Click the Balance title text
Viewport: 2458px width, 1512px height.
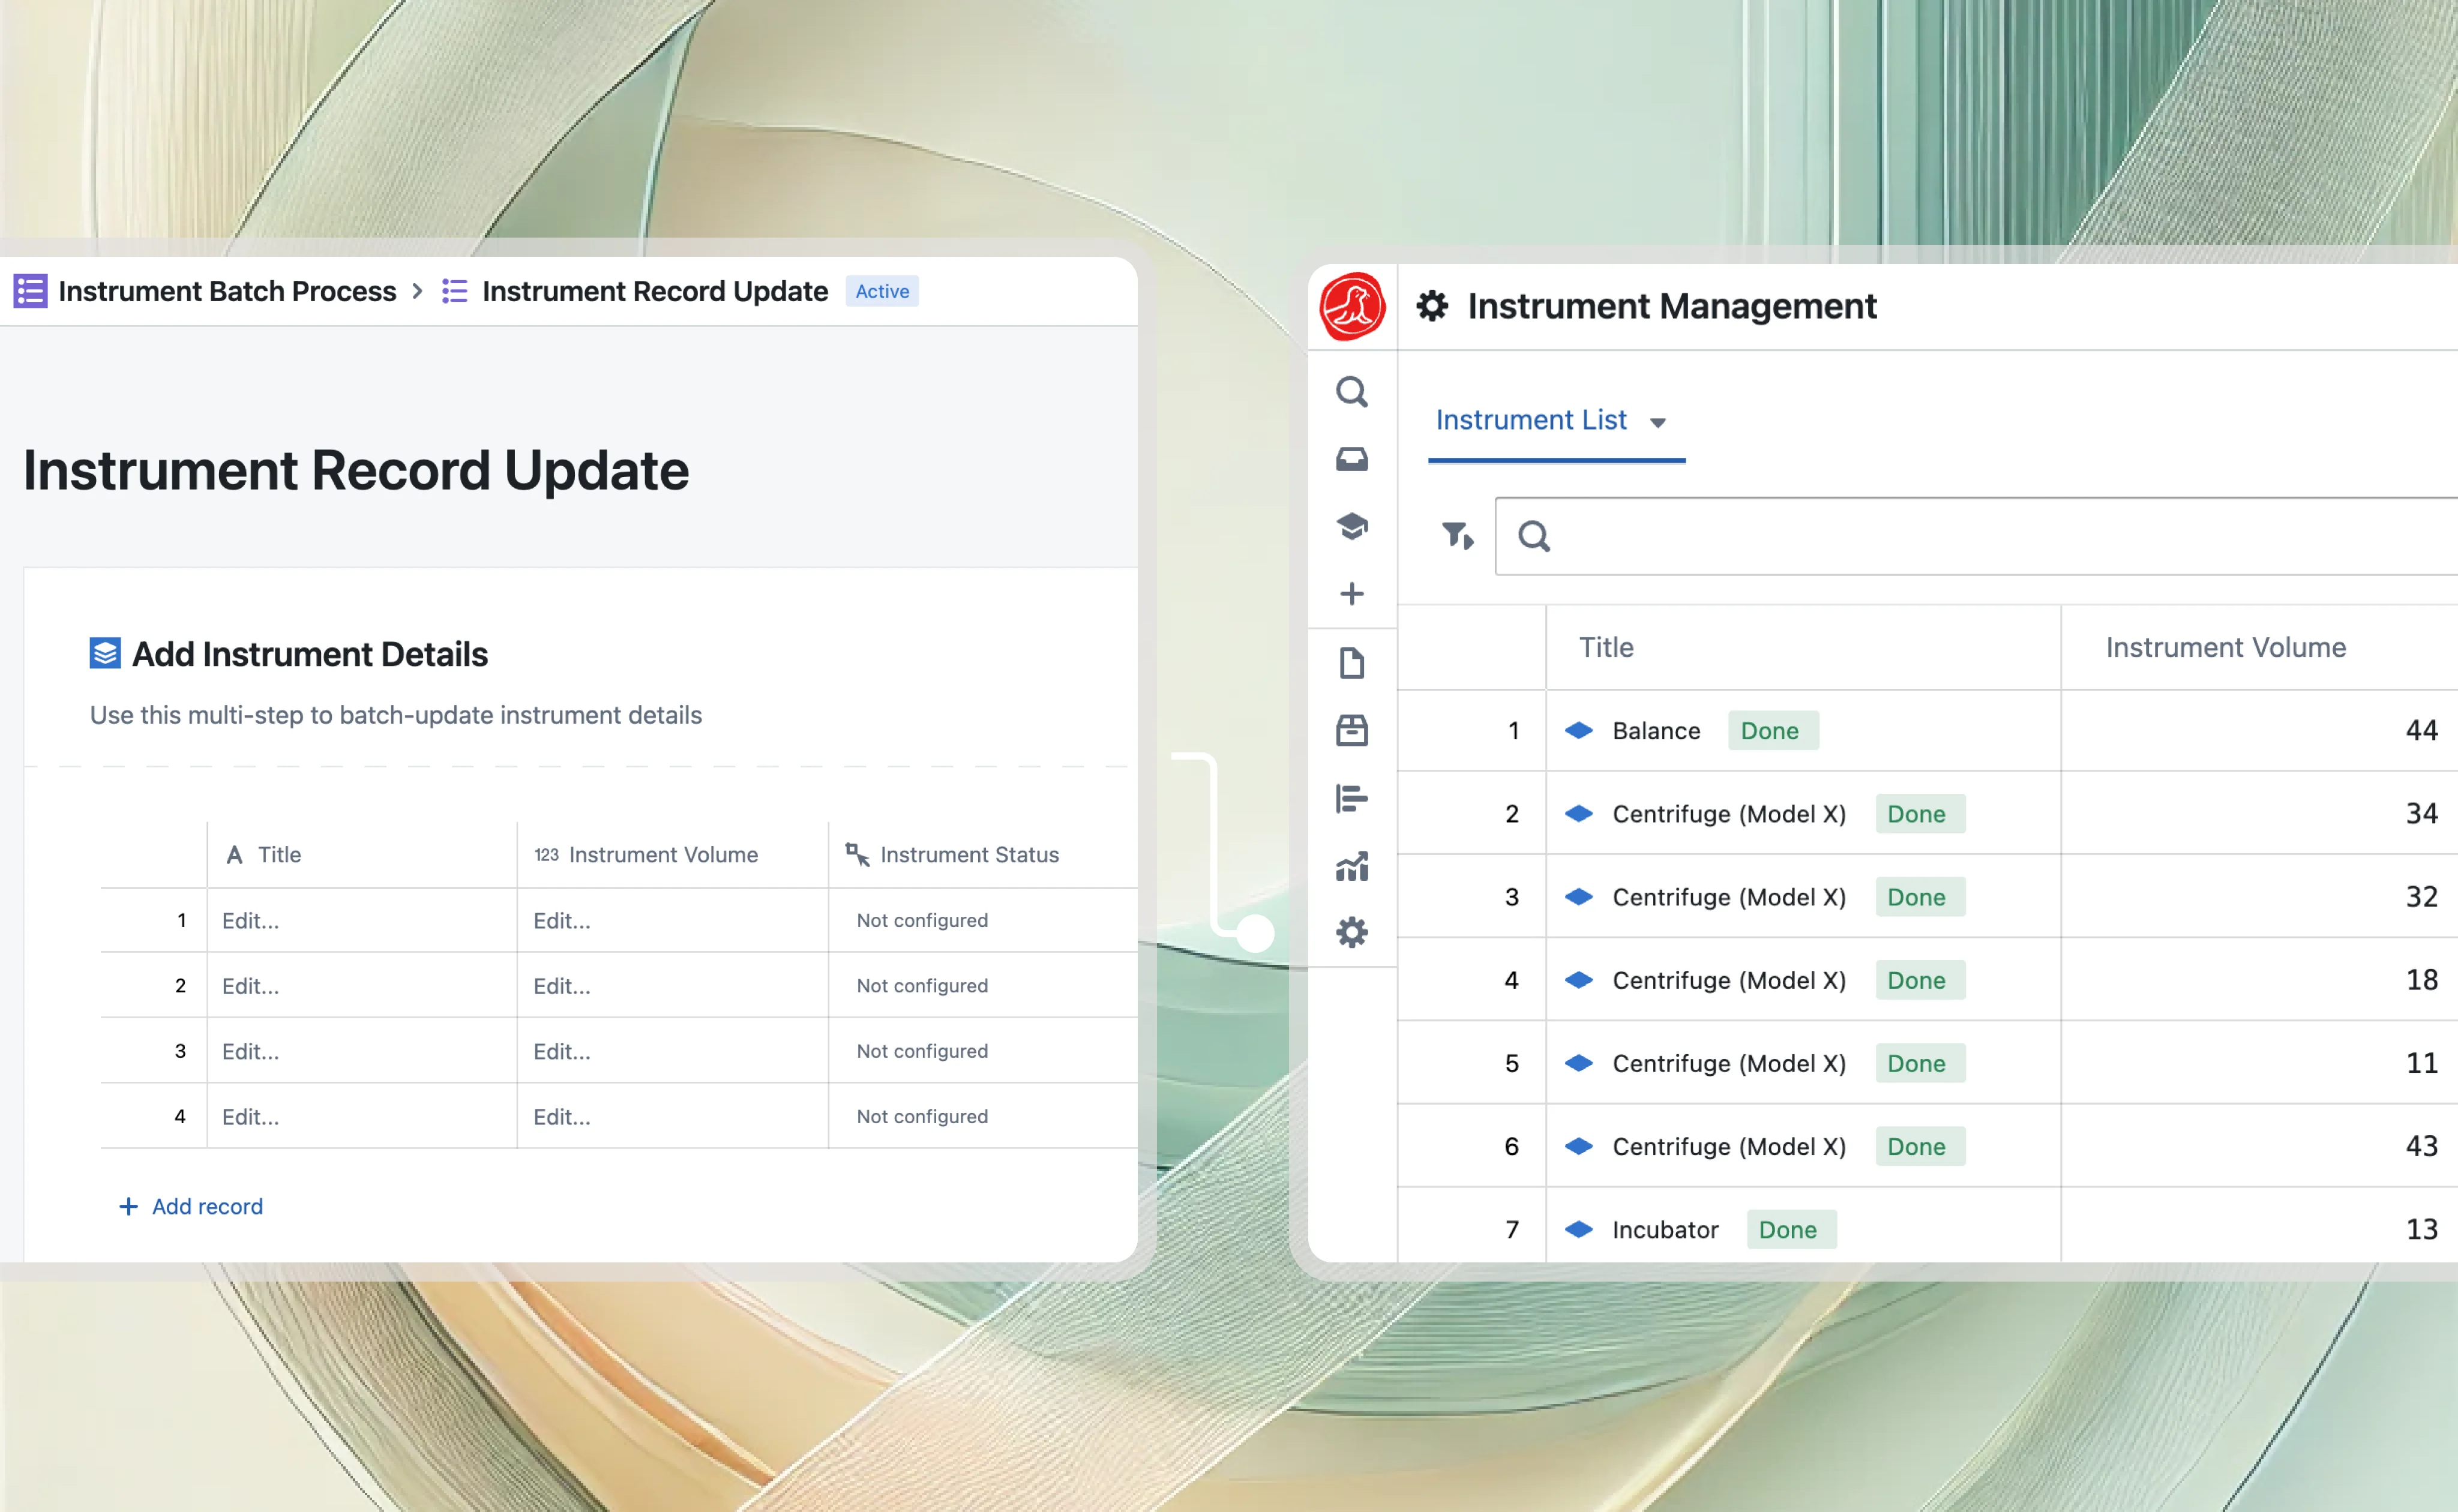(x=1656, y=731)
